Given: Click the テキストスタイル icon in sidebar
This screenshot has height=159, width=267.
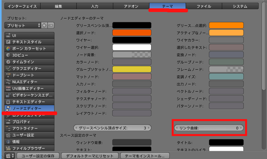Looking at the screenshot, I should point(8,42).
